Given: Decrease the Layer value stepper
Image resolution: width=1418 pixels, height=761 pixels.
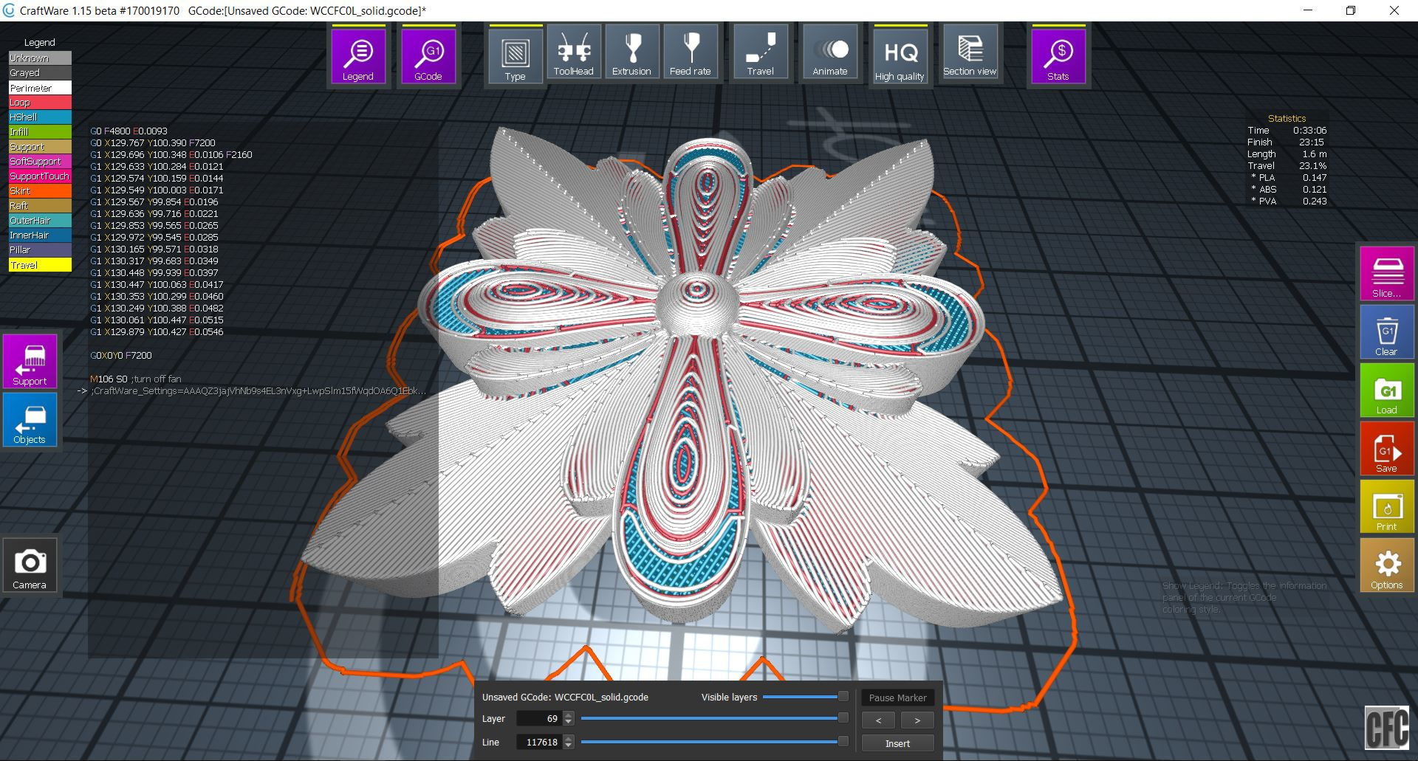Looking at the screenshot, I should coord(568,722).
